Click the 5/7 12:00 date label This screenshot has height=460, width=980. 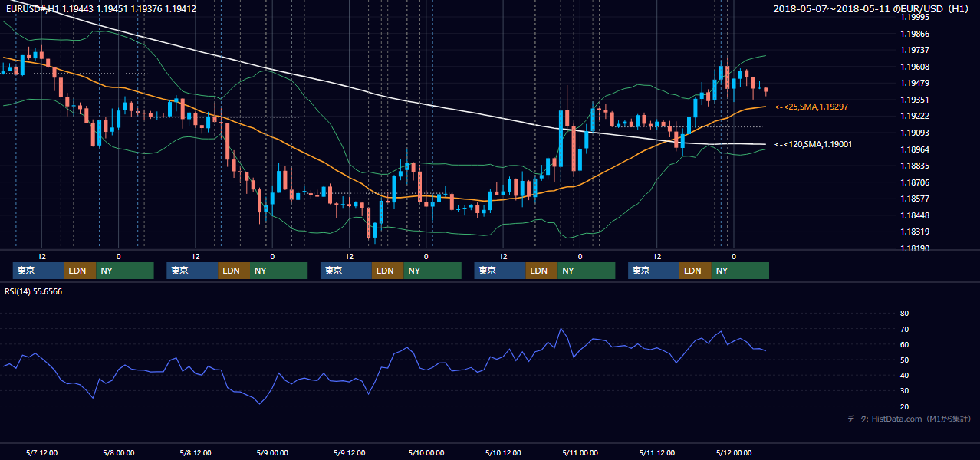coord(42,452)
